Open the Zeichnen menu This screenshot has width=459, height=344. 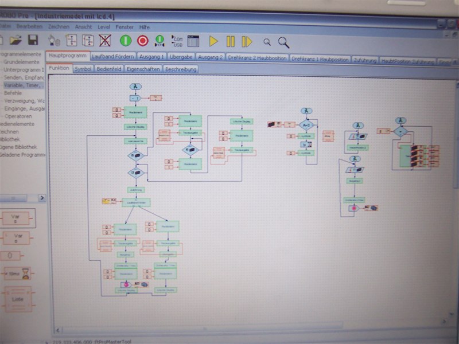pyautogui.click(x=59, y=26)
